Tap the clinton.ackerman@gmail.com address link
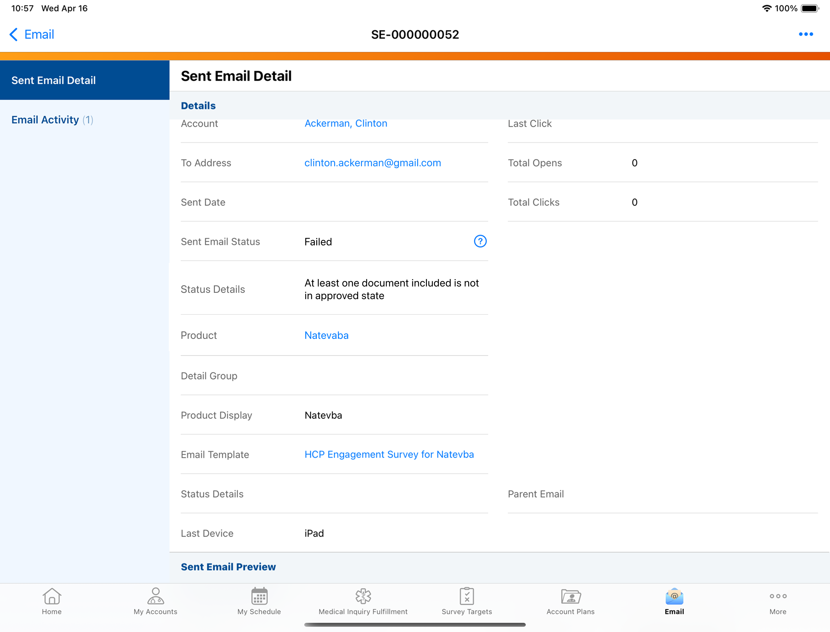 pos(372,163)
